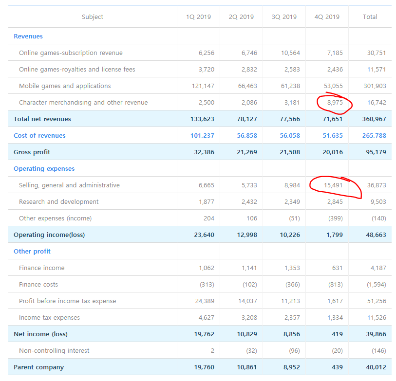The width and height of the screenshot is (396, 381).
Task: Click the 51,635 cost of revenues 4Q
Action: point(333,136)
